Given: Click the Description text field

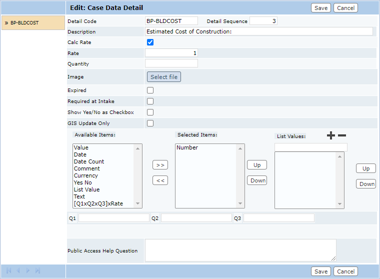Looking at the screenshot, I should pos(259,31).
